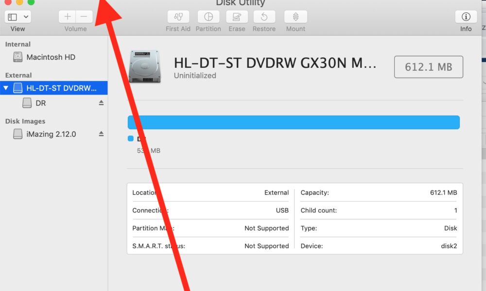Click the large hard drive image
Screen dimensions: 486x291
[145, 66]
